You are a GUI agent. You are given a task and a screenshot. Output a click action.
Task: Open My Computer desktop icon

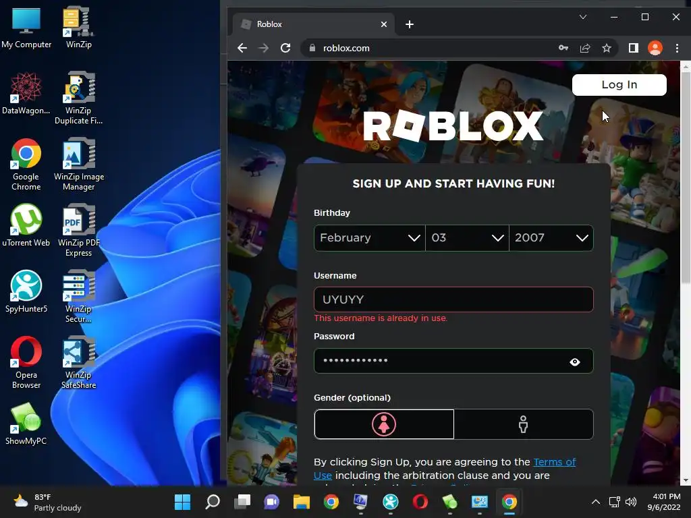(x=26, y=27)
